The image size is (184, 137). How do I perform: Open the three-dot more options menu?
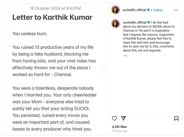click(176, 10)
